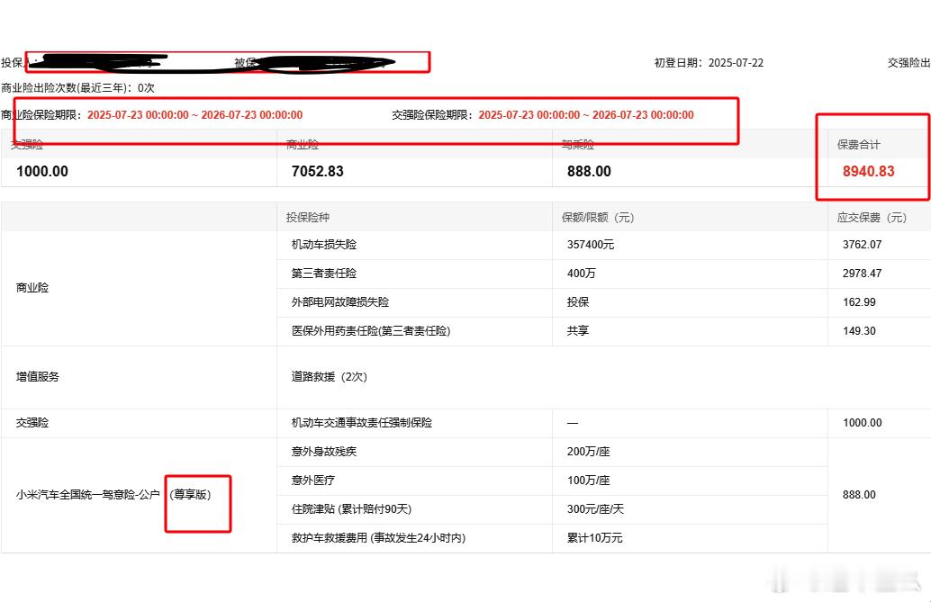Click the 商业险 total 7052.83
The image size is (931, 602).
click(x=318, y=172)
